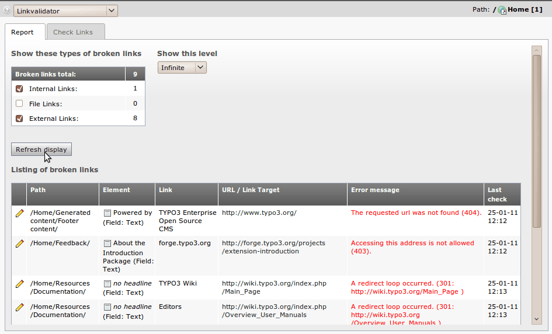This screenshot has width=552, height=334.
Task: Click the Home page icon in the path
Action: point(502,10)
